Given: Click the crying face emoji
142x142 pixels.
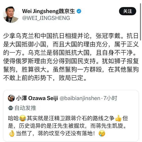Looking at the screenshot, I should pyautogui.click(x=102, y=133).
